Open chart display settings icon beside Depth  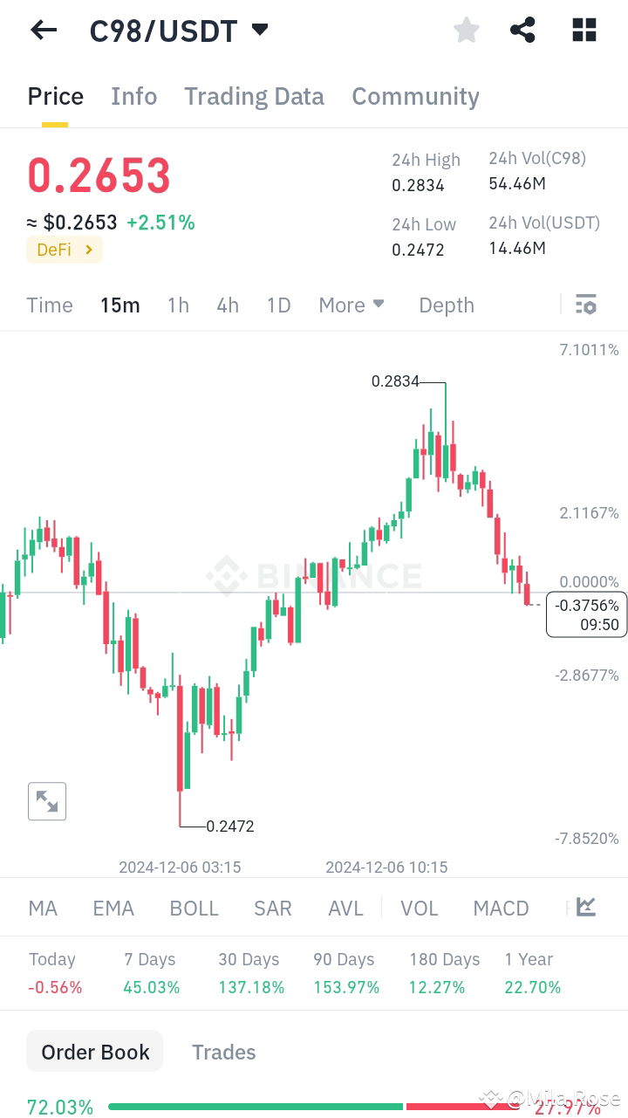coord(585,305)
